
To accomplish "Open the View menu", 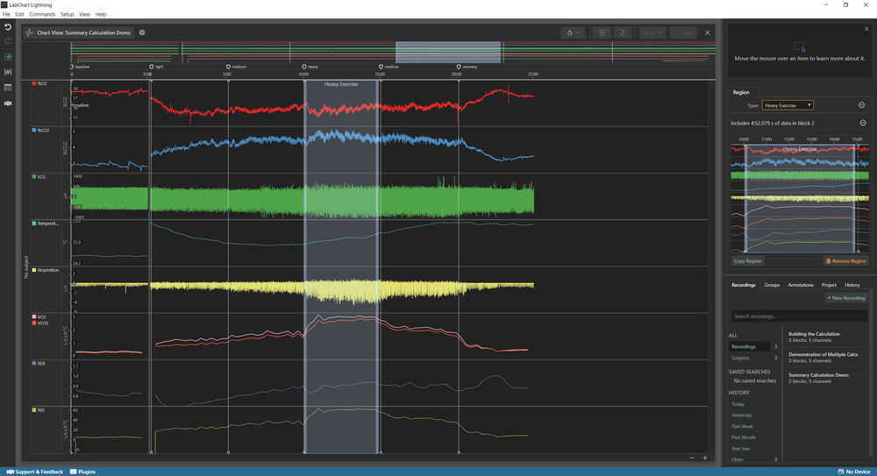I will (84, 14).
